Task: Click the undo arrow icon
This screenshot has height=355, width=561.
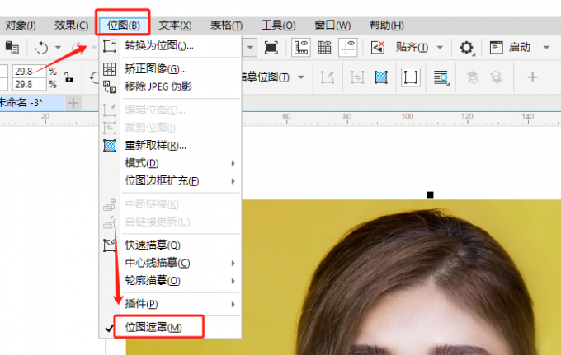Action: point(41,48)
